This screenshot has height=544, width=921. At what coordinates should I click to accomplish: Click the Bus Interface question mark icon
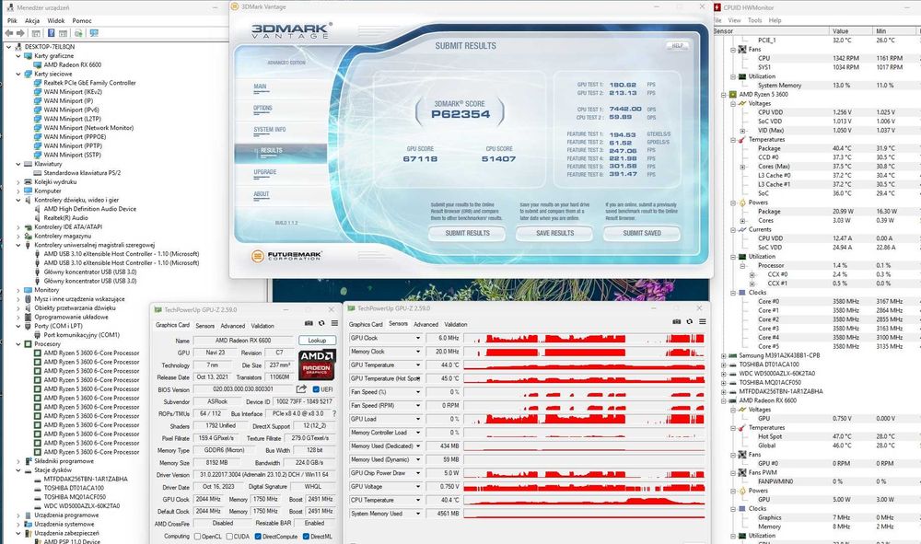click(x=334, y=413)
